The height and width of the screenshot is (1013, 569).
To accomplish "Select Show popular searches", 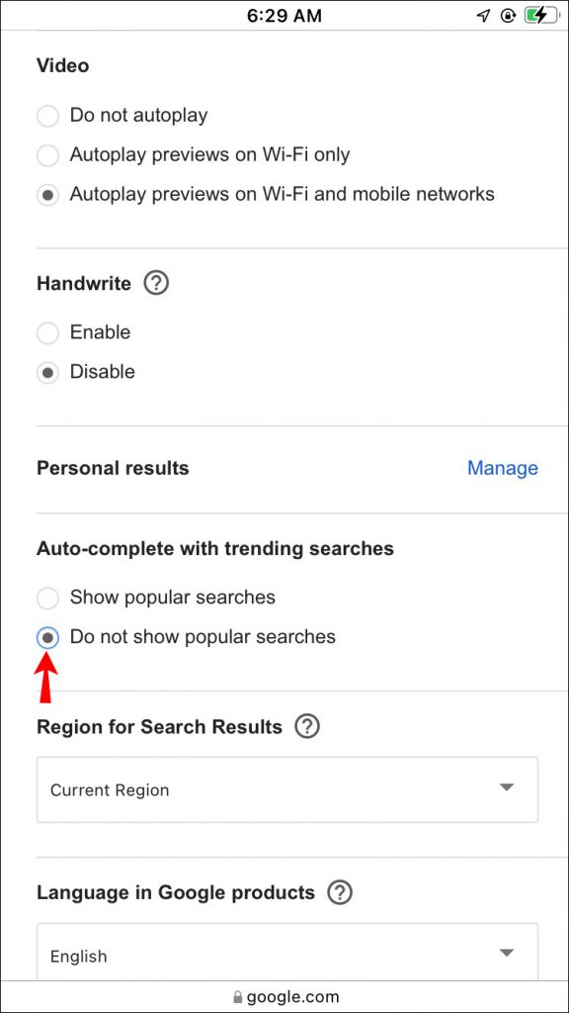I will 47,598.
